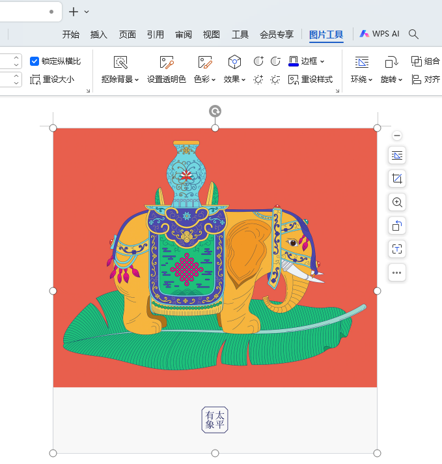
Task: Click the search magnifier icon
Action: (x=413, y=35)
